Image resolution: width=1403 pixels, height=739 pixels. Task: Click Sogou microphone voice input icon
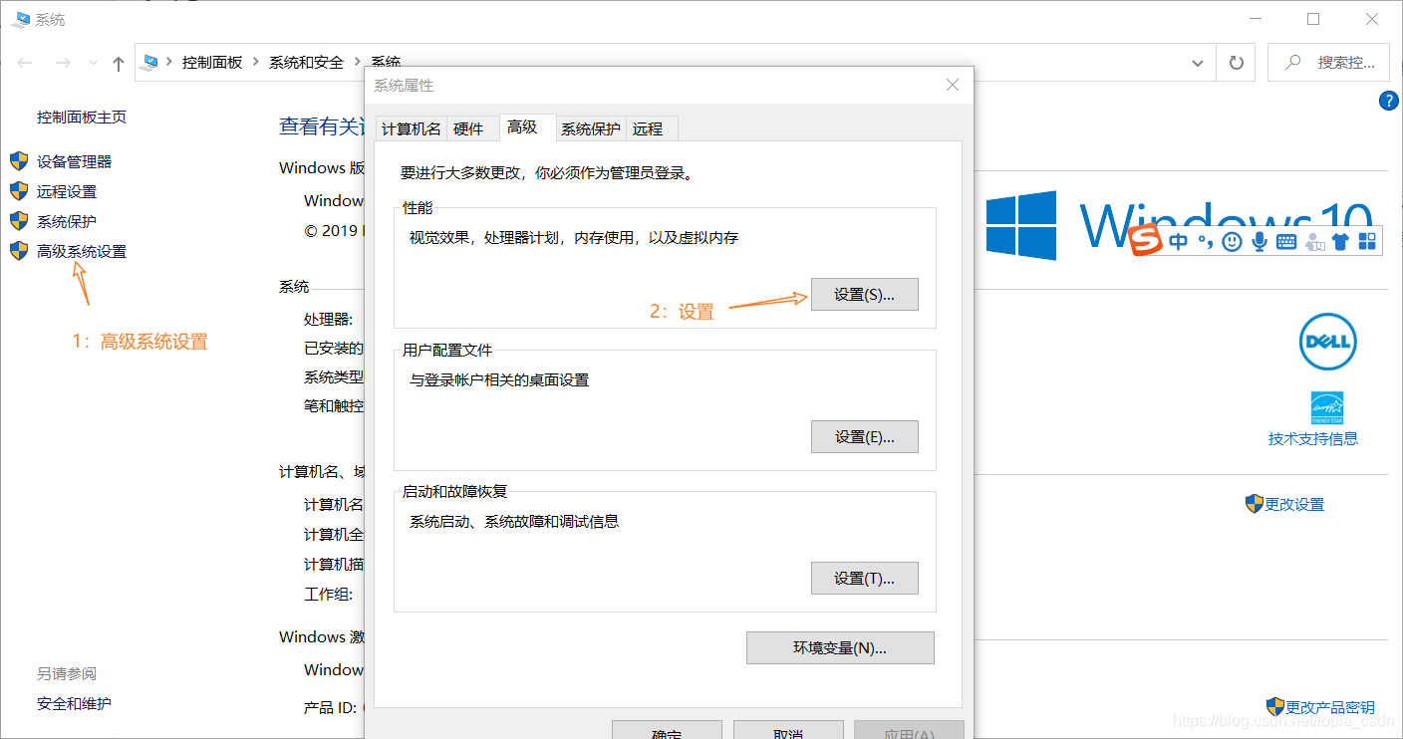pos(1260,241)
